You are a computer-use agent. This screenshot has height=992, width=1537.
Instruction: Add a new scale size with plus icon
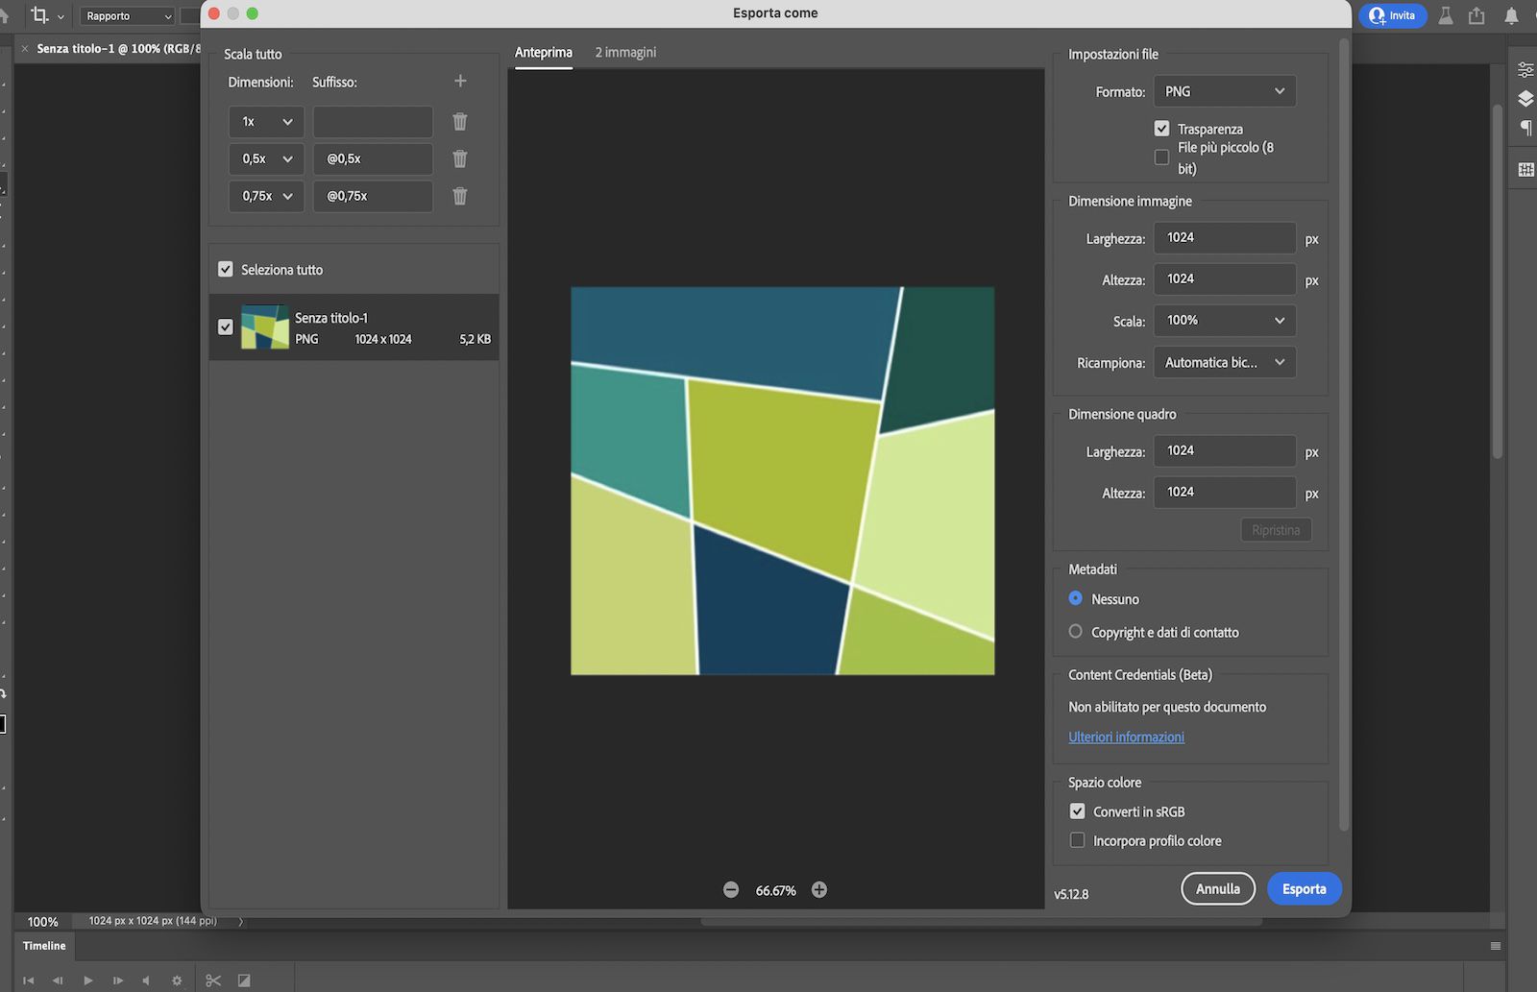pos(460,82)
